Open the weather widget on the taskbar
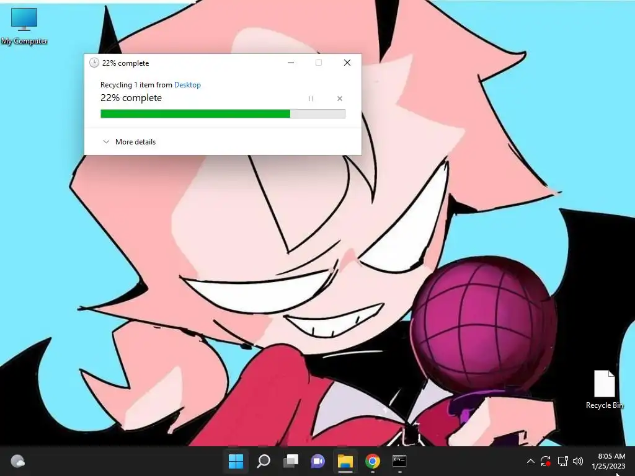Screen dimensions: 635x476 point(17,461)
